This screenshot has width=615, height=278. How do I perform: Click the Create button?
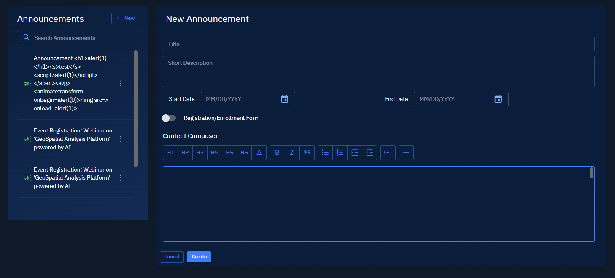199,257
